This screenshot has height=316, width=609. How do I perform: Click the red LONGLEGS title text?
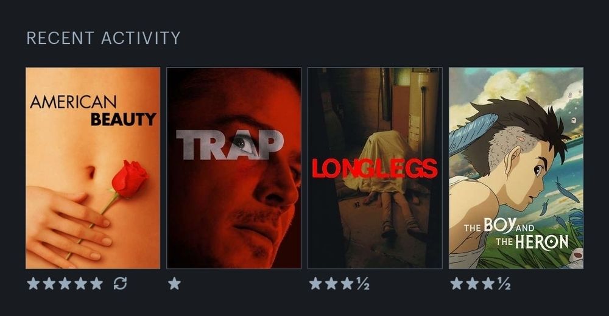click(375, 168)
